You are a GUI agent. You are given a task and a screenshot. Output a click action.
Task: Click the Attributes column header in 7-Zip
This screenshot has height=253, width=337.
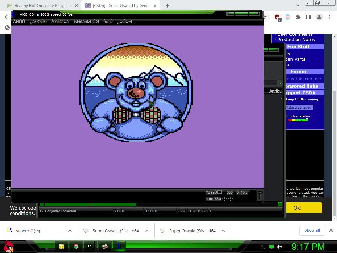(x=275, y=91)
